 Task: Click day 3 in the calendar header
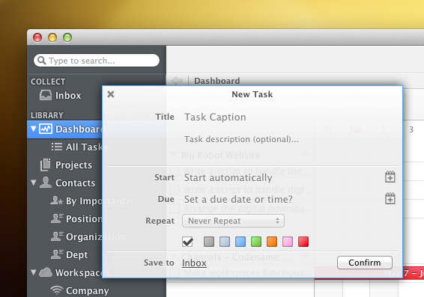click(x=411, y=129)
